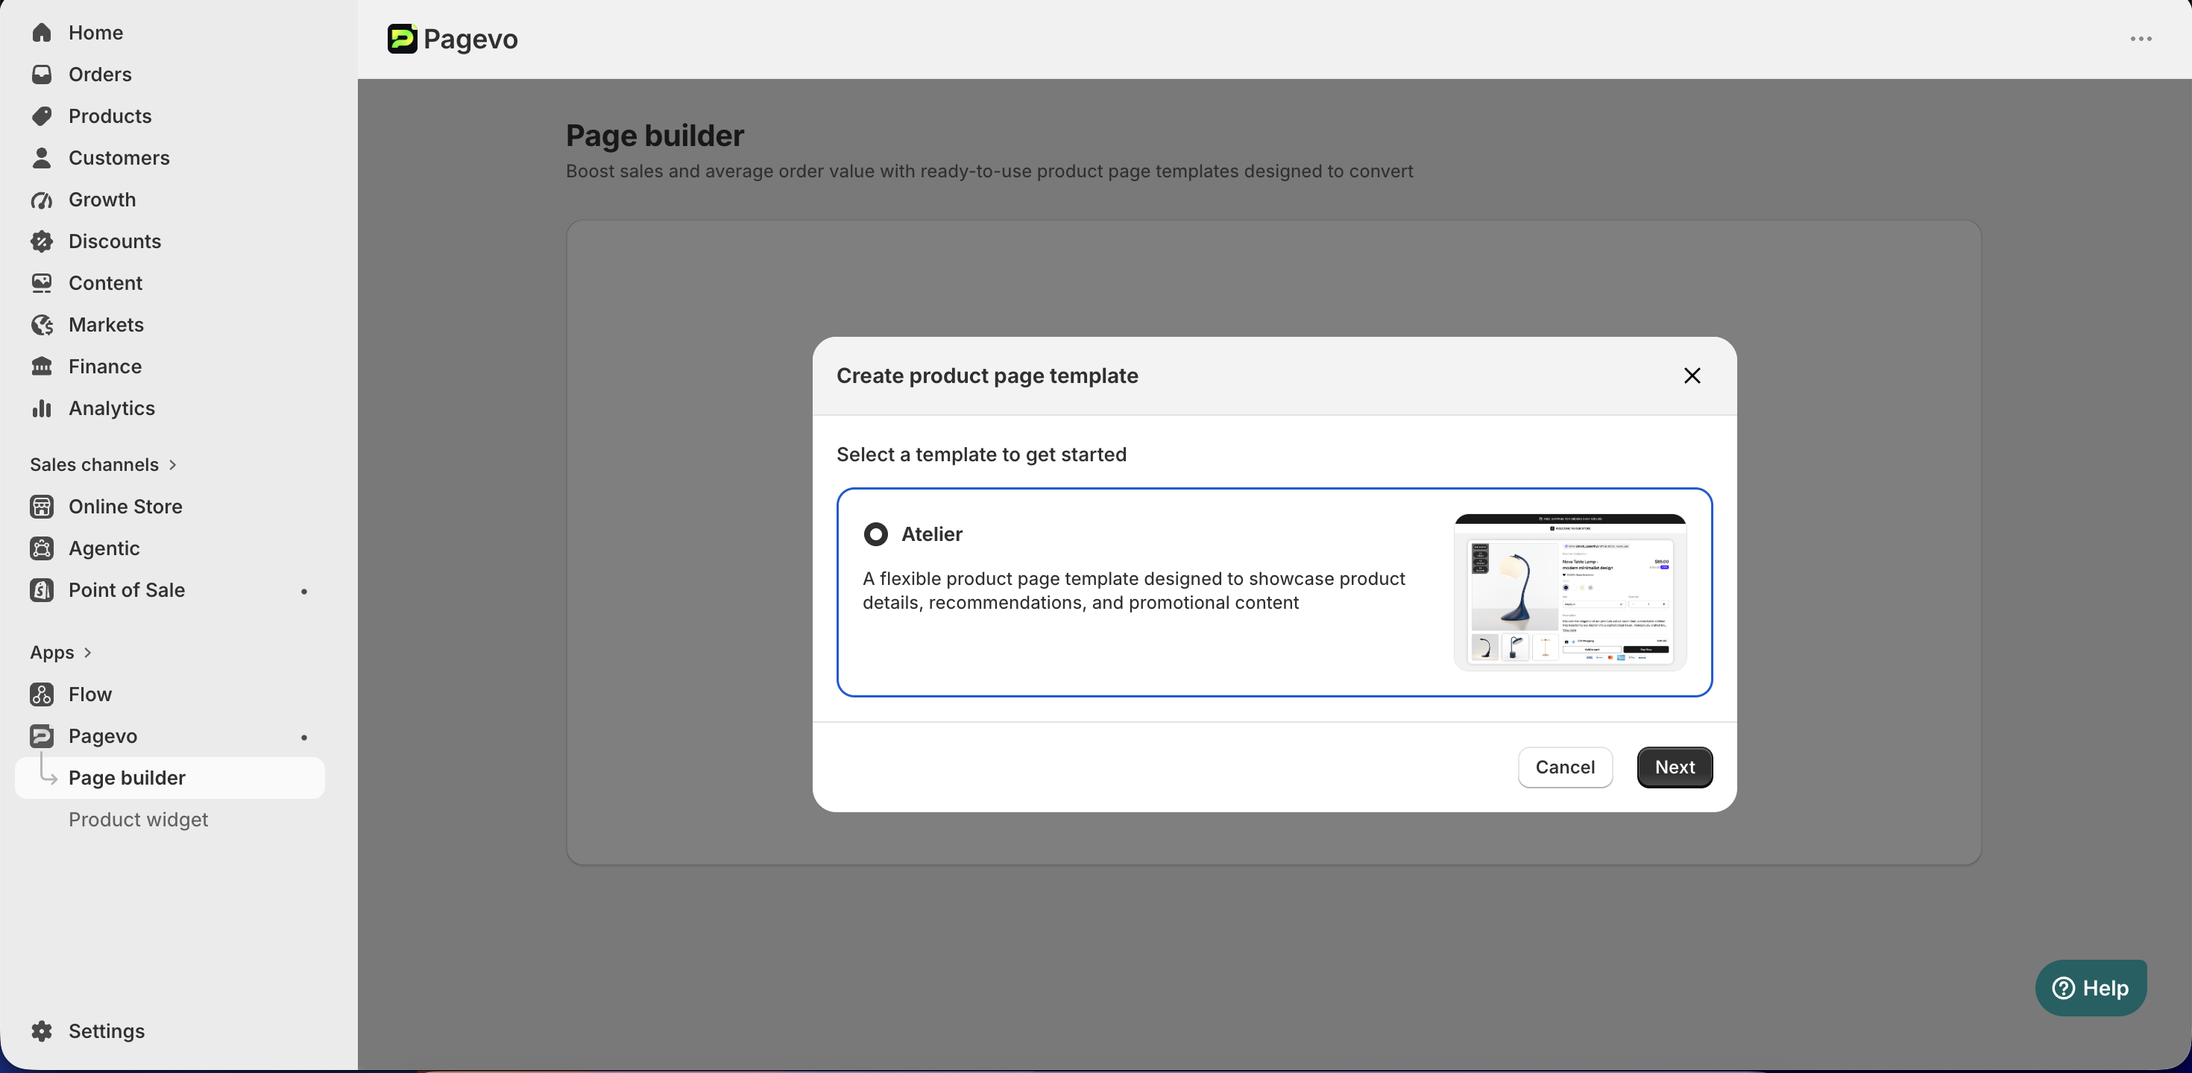The width and height of the screenshot is (2192, 1073).
Task: Open Customers via person icon
Action: pos(42,157)
